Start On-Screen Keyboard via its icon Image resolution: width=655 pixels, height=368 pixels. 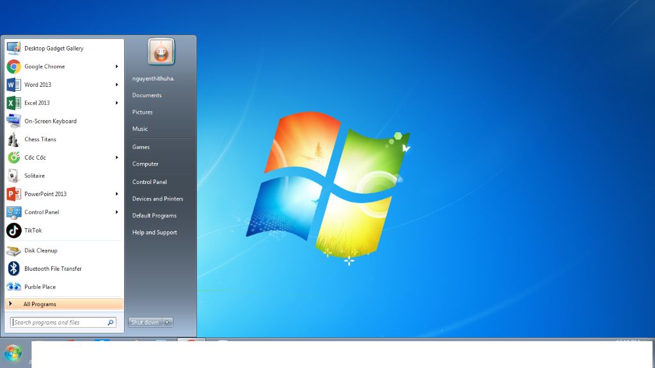point(14,121)
